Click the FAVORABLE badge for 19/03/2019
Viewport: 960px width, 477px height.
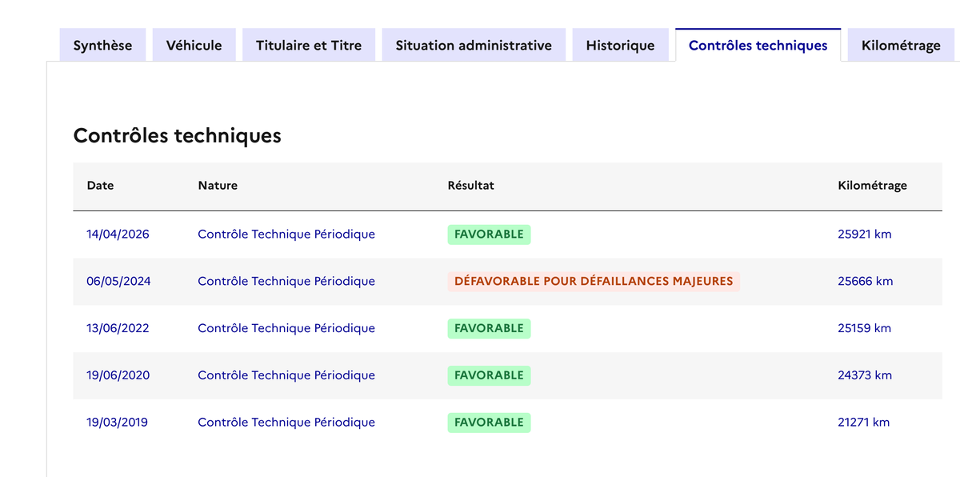pos(489,423)
